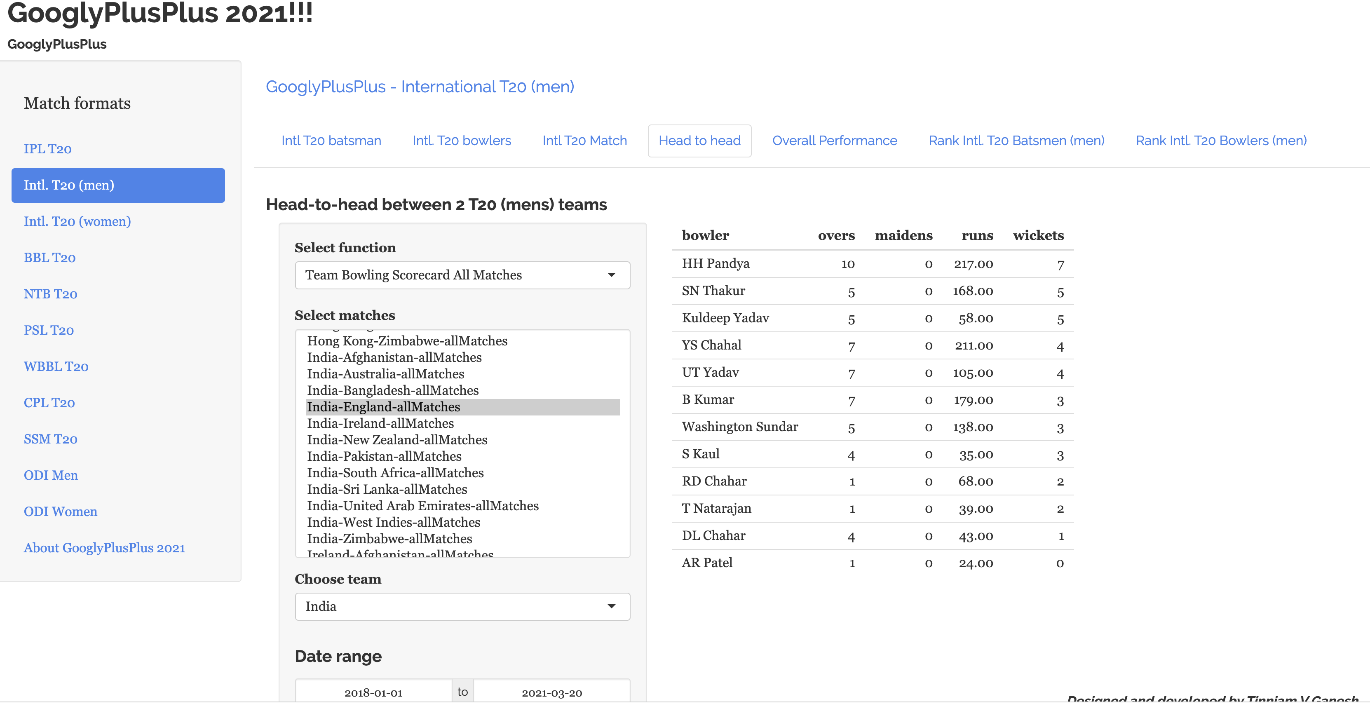Click the start date field 2018-01-01
1370x704 pixels.
[373, 692]
